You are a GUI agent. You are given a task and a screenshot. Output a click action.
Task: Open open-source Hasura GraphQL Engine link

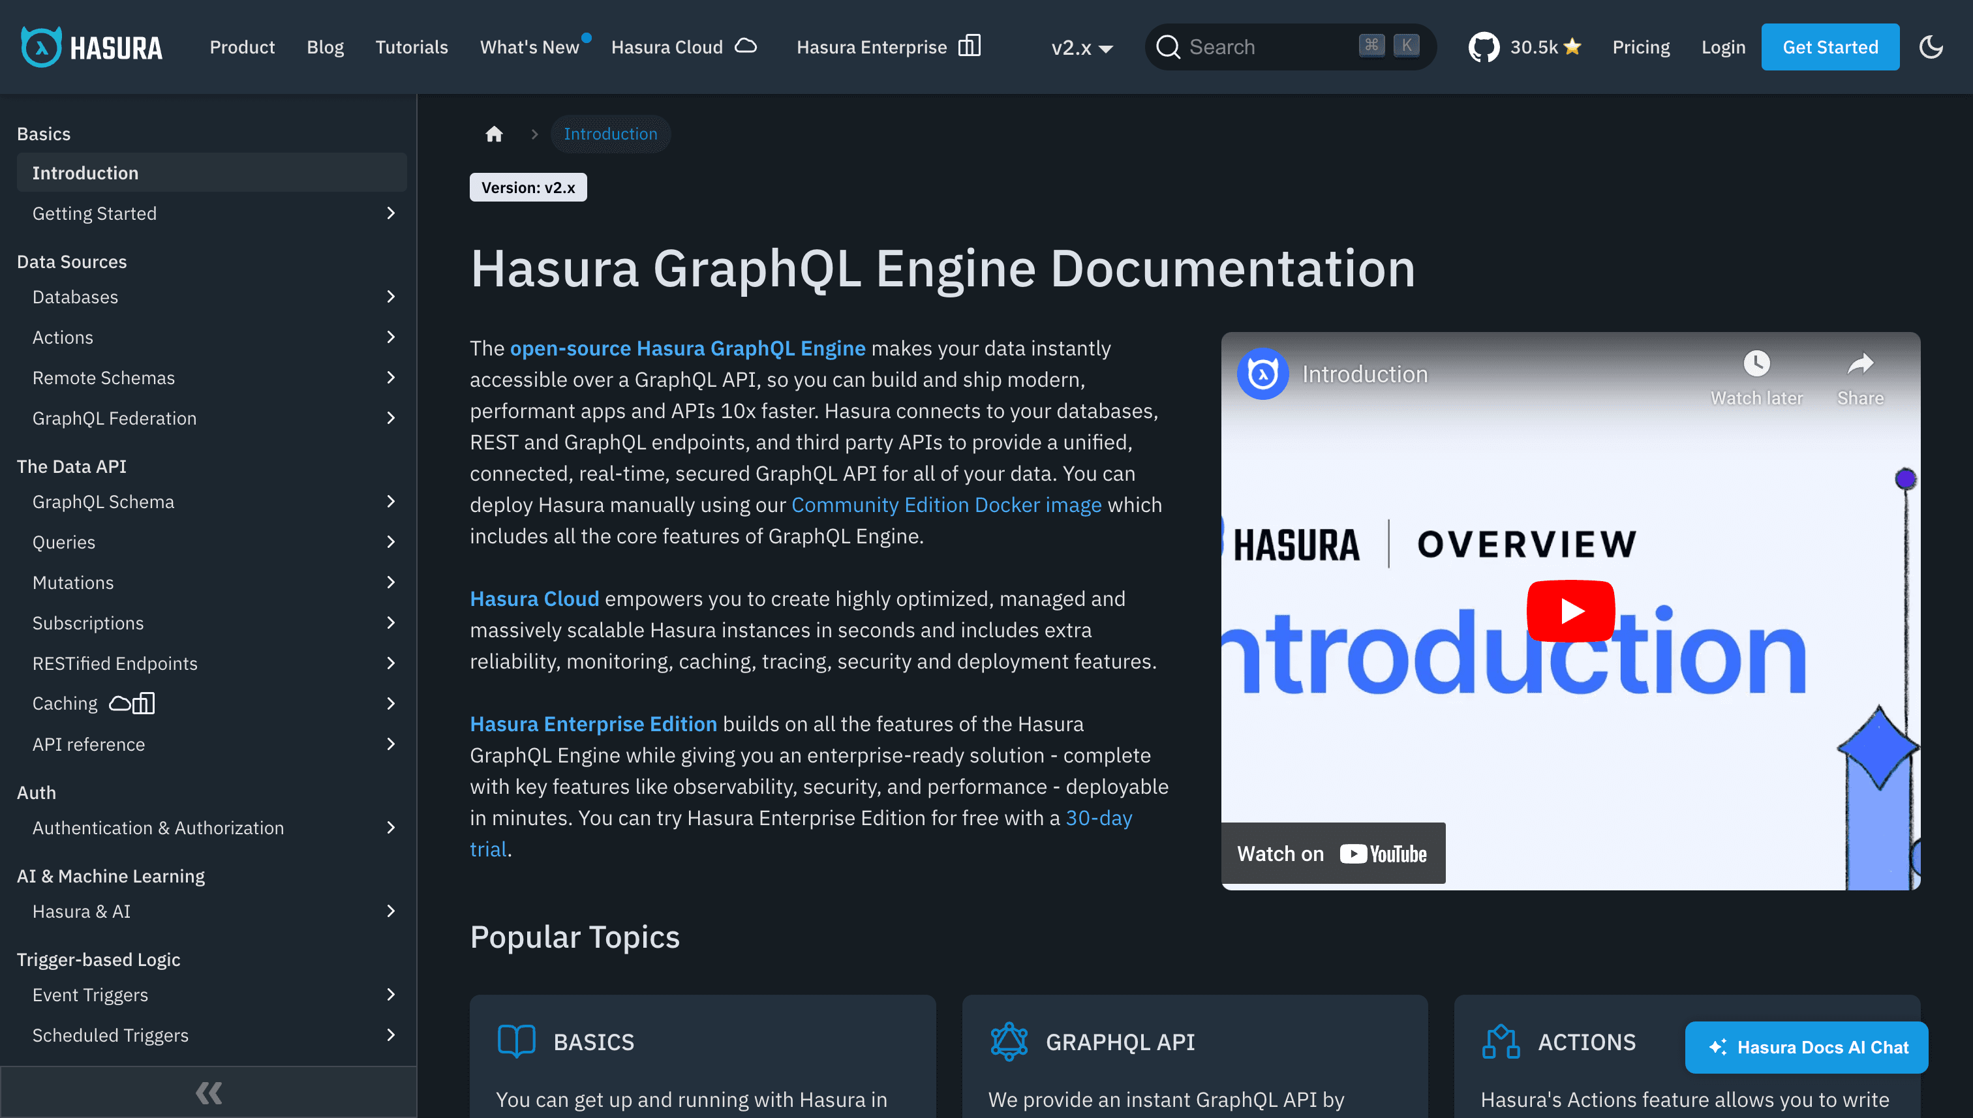click(688, 348)
